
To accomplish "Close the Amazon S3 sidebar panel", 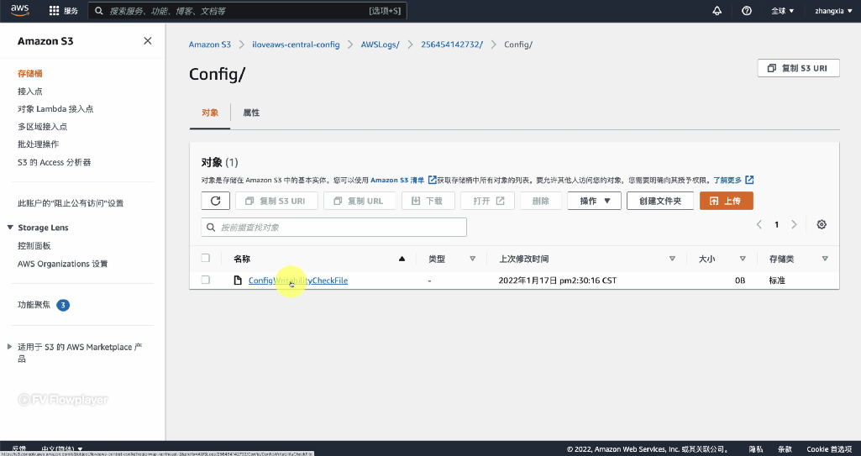I will (147, 41).
